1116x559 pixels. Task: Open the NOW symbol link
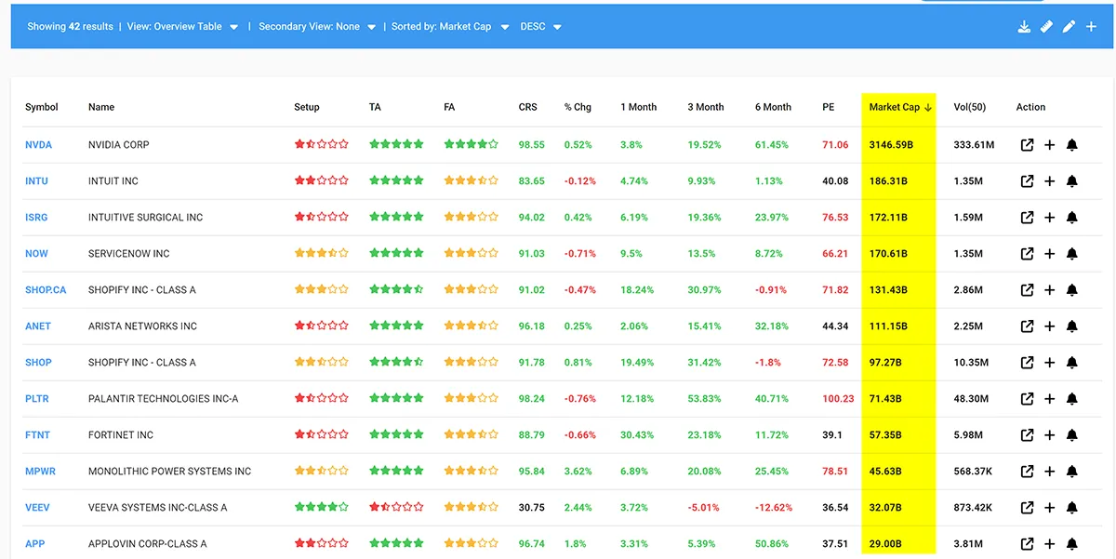click(36, 254)
